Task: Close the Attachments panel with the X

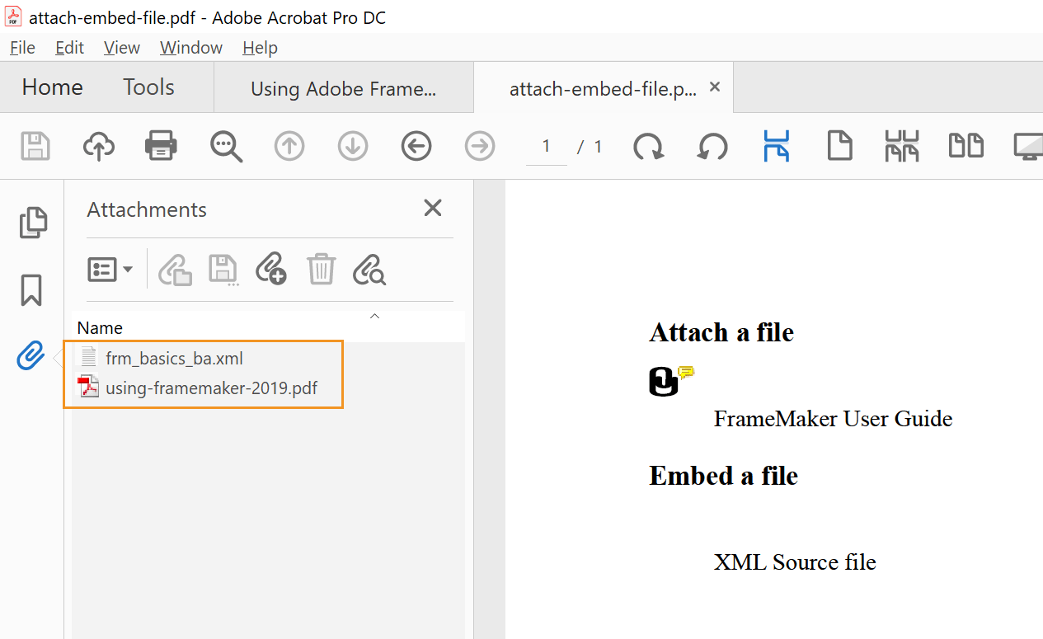Action: point(432,208)
